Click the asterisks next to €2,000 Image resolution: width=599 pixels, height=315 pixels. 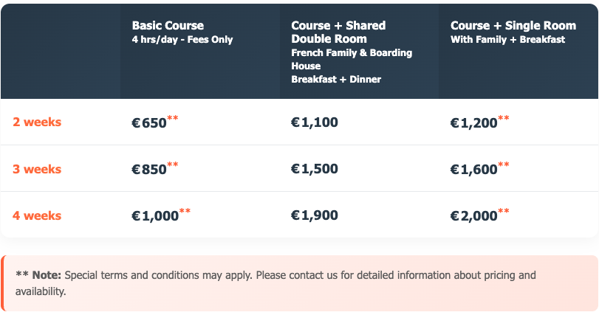(504, 212)
